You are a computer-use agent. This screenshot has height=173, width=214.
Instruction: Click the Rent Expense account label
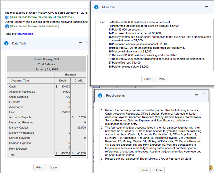(18, 149)
